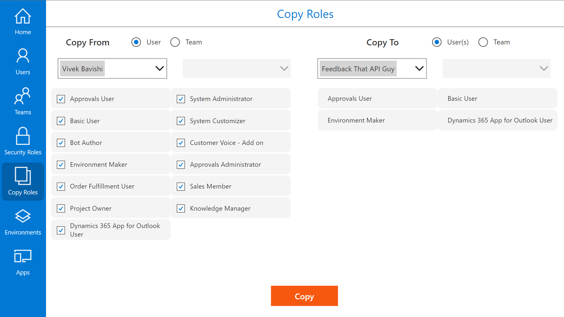Open the Environments layers icon

coord(23,216)
